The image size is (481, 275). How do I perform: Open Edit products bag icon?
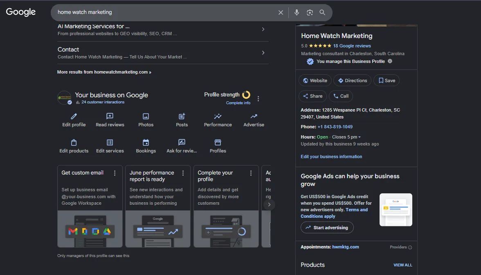tap(74, 142)
